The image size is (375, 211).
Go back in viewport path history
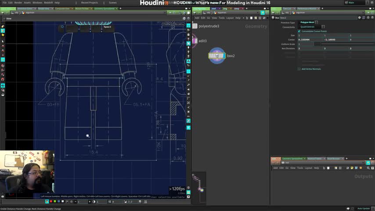click(3, 13)
